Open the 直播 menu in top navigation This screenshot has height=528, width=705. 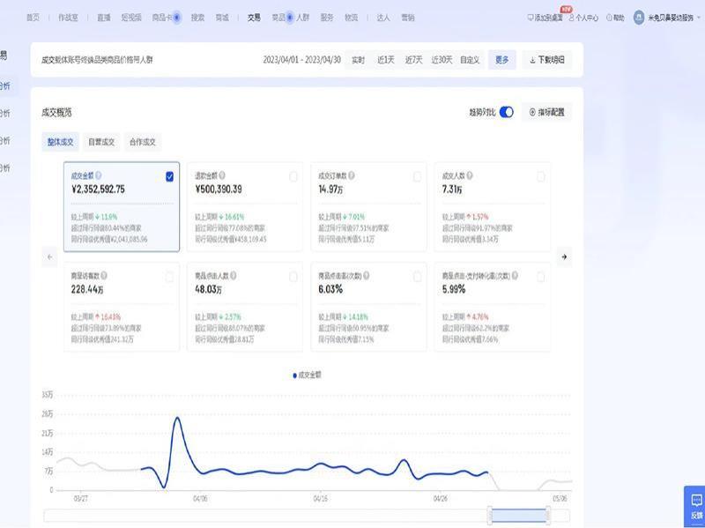click(x=104, y=17)
